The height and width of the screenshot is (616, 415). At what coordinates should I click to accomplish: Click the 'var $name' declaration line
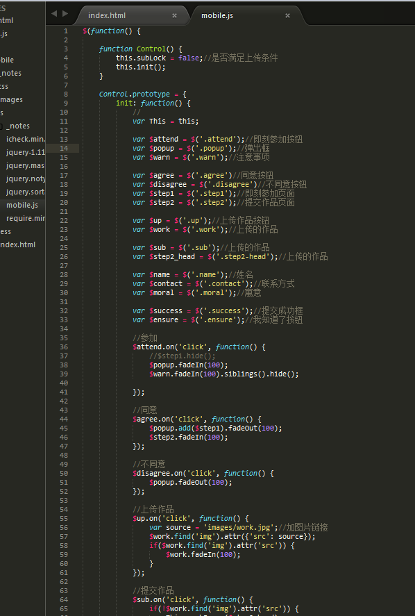[x=193, y=275]
